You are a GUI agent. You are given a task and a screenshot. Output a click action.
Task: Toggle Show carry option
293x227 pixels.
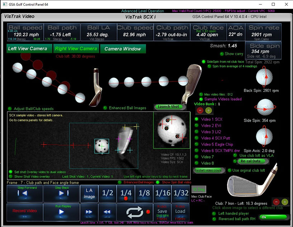click(221, 54)
